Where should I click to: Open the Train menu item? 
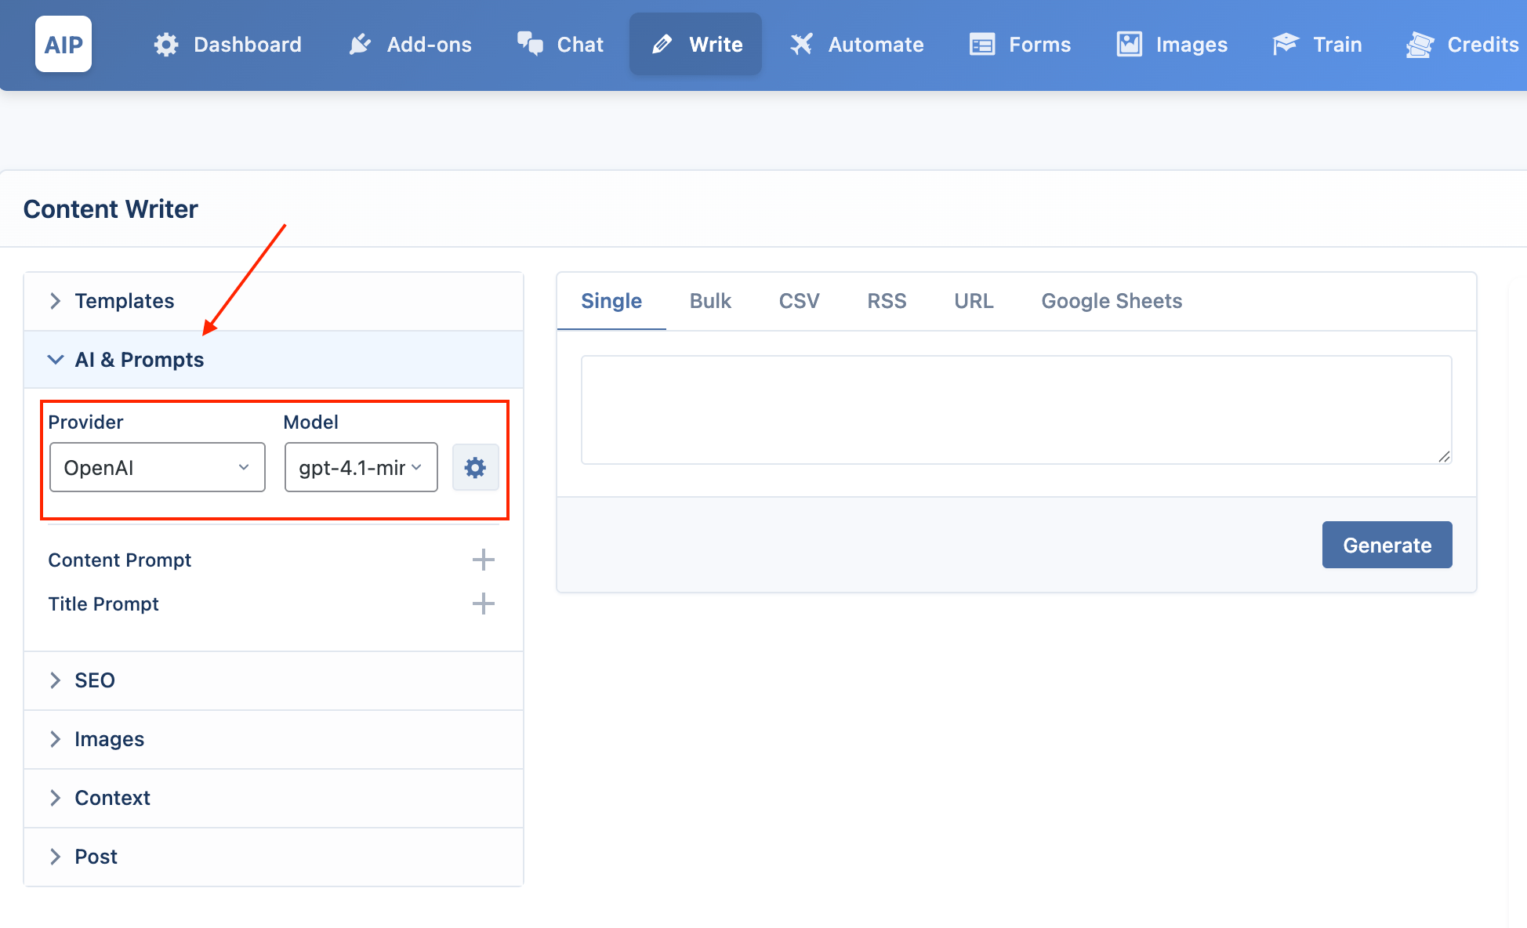[x=1317, y=45]
